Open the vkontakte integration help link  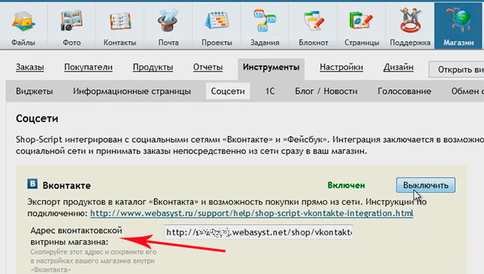click(252, 213)
